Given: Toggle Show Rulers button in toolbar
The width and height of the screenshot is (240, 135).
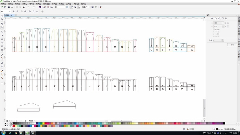Looking at the screenshot, I should [72, 7].
